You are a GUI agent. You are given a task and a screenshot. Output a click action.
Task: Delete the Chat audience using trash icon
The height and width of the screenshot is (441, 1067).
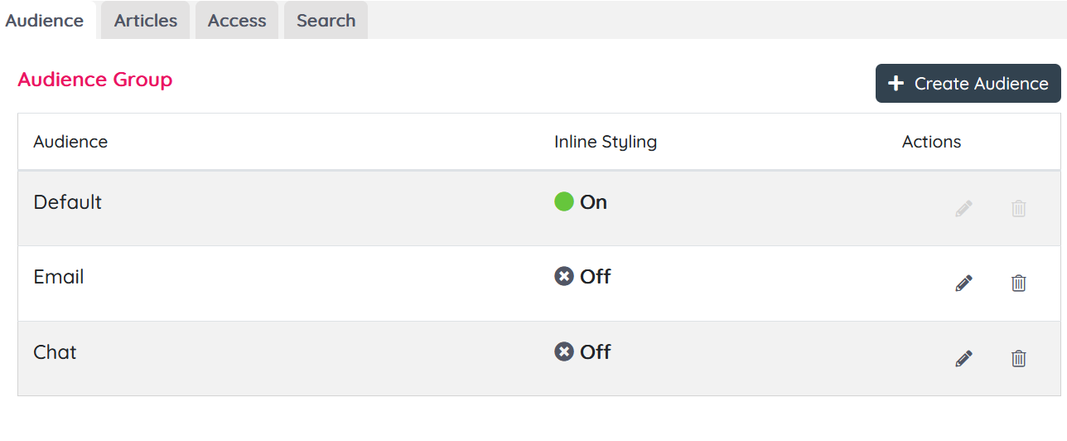[1019, 359]
